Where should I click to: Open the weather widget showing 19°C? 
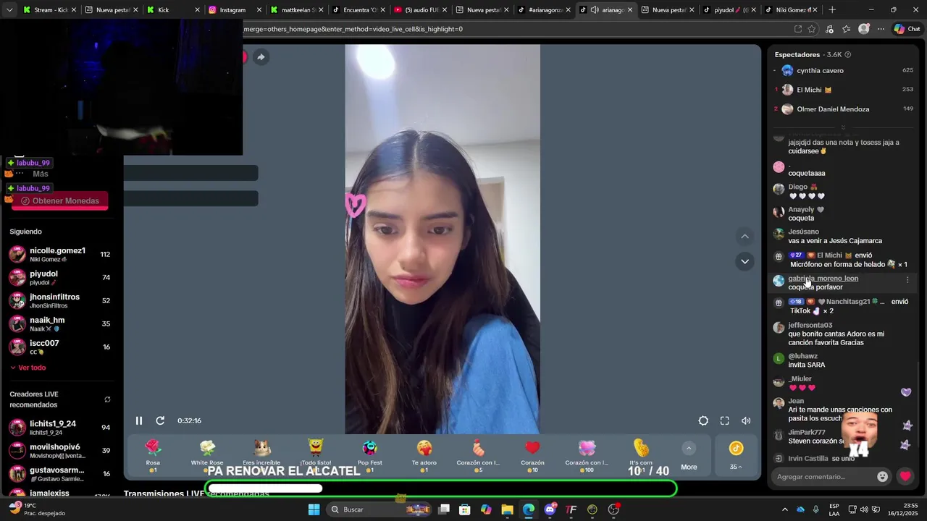[36, 509]
